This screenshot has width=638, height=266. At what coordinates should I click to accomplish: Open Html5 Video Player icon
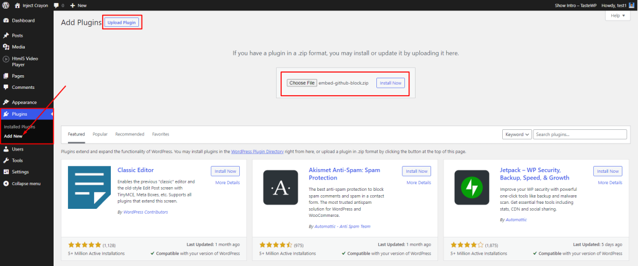(x=6, y=59)
